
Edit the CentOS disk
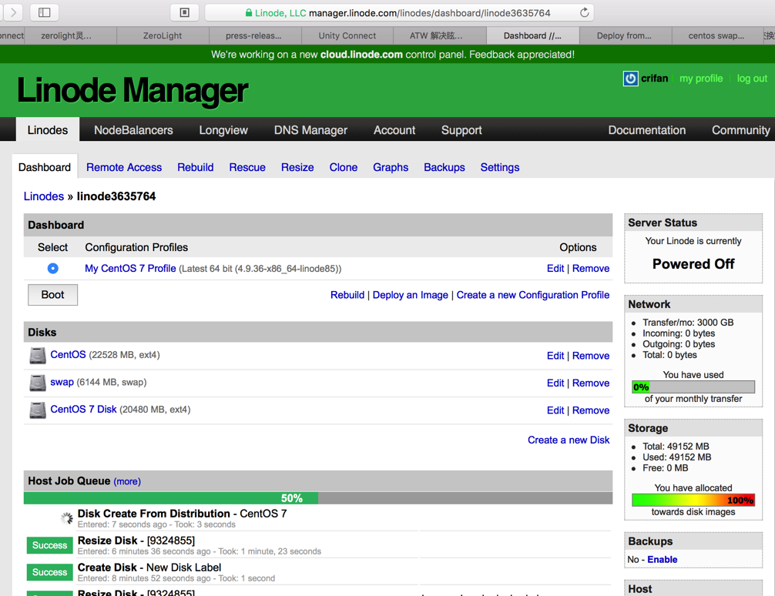pyautogui.click(x=555, y=355)
